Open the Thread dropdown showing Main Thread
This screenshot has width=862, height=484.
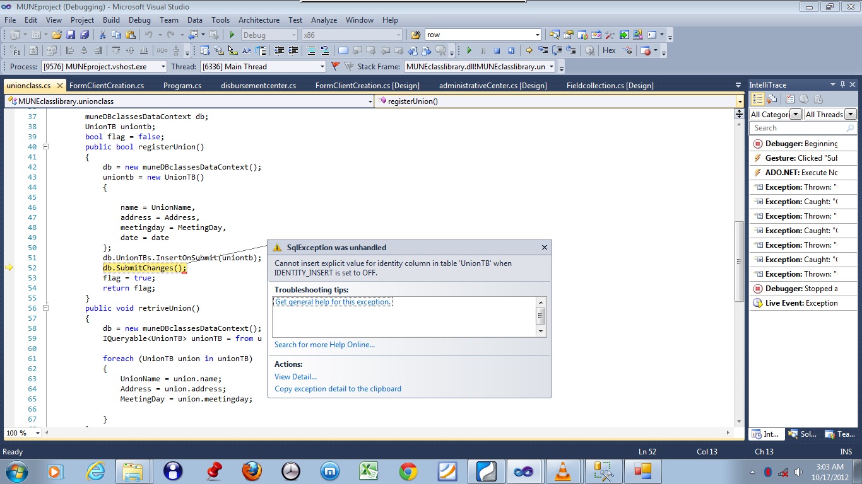(263, 66)
